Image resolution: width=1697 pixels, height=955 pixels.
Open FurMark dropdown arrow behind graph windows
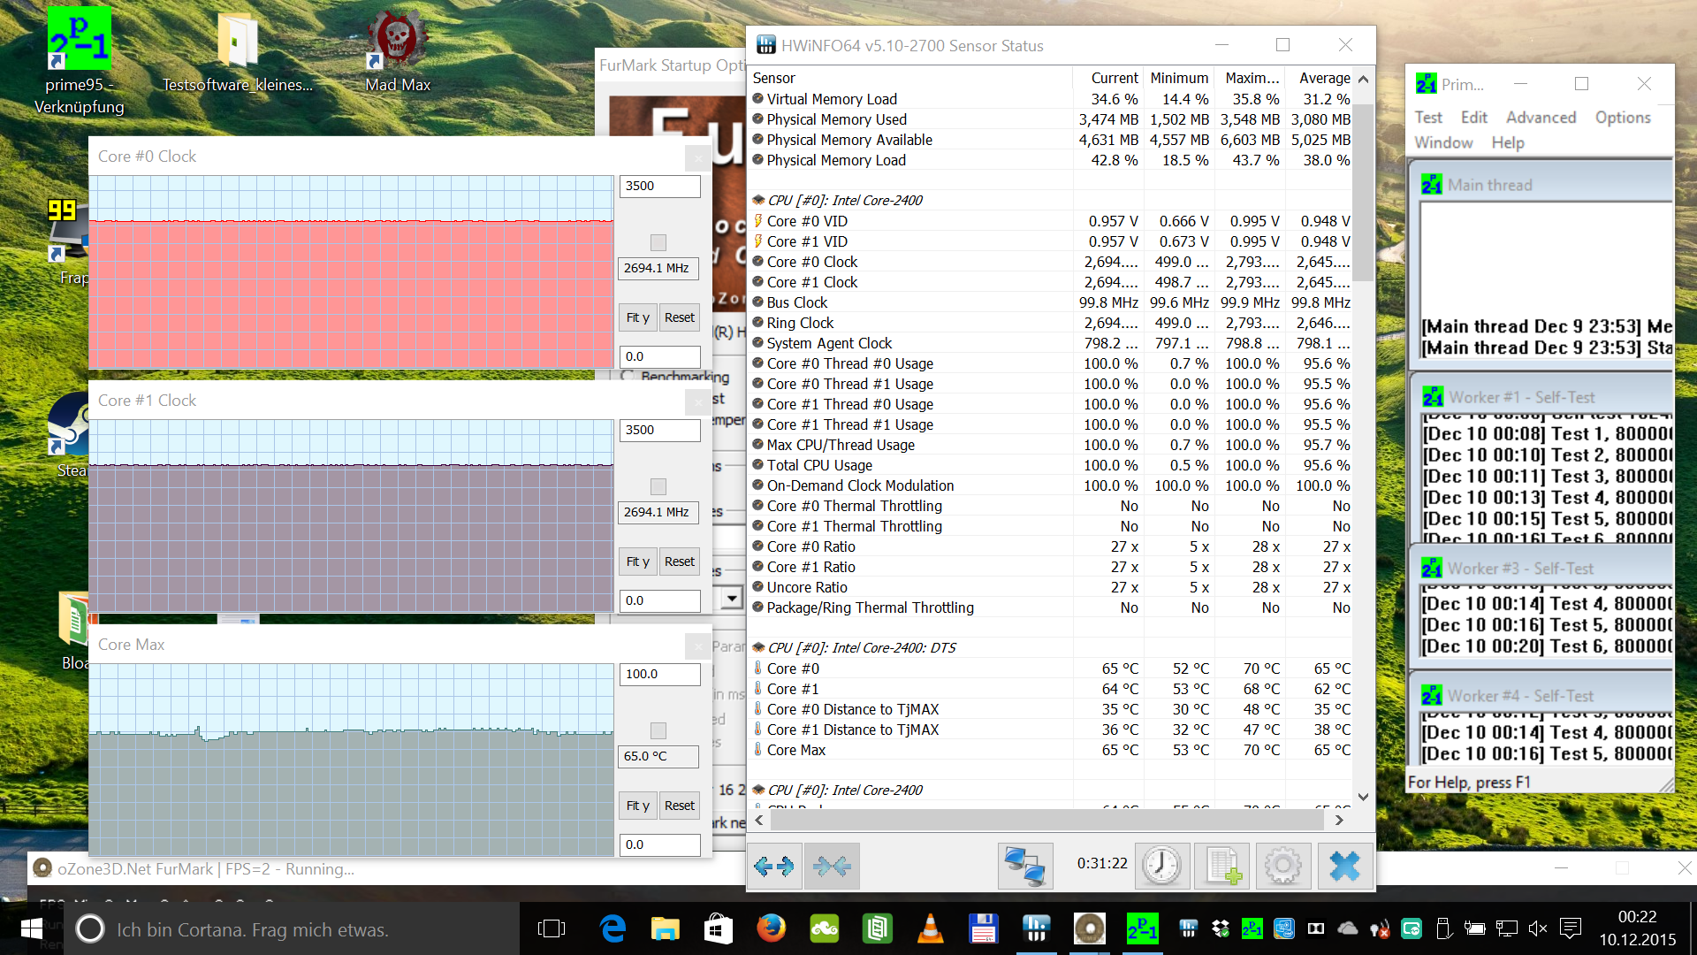(731, 599)
